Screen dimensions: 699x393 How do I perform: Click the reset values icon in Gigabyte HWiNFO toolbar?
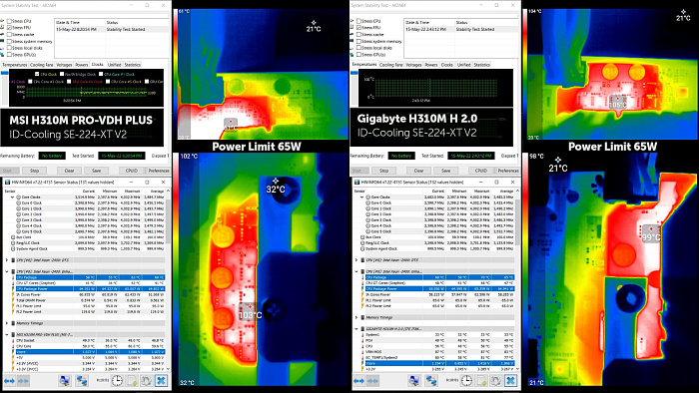[495, 381]
